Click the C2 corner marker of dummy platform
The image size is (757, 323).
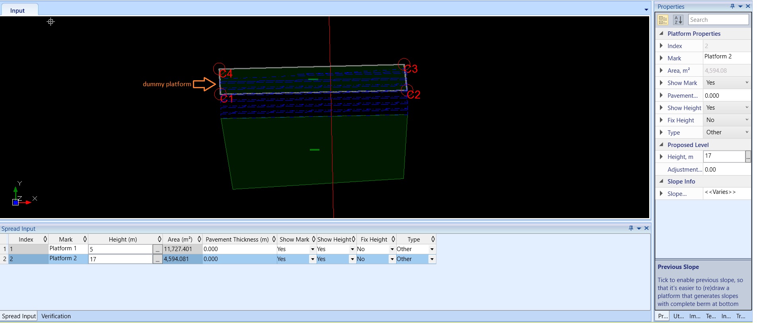(x=407, y=90)
